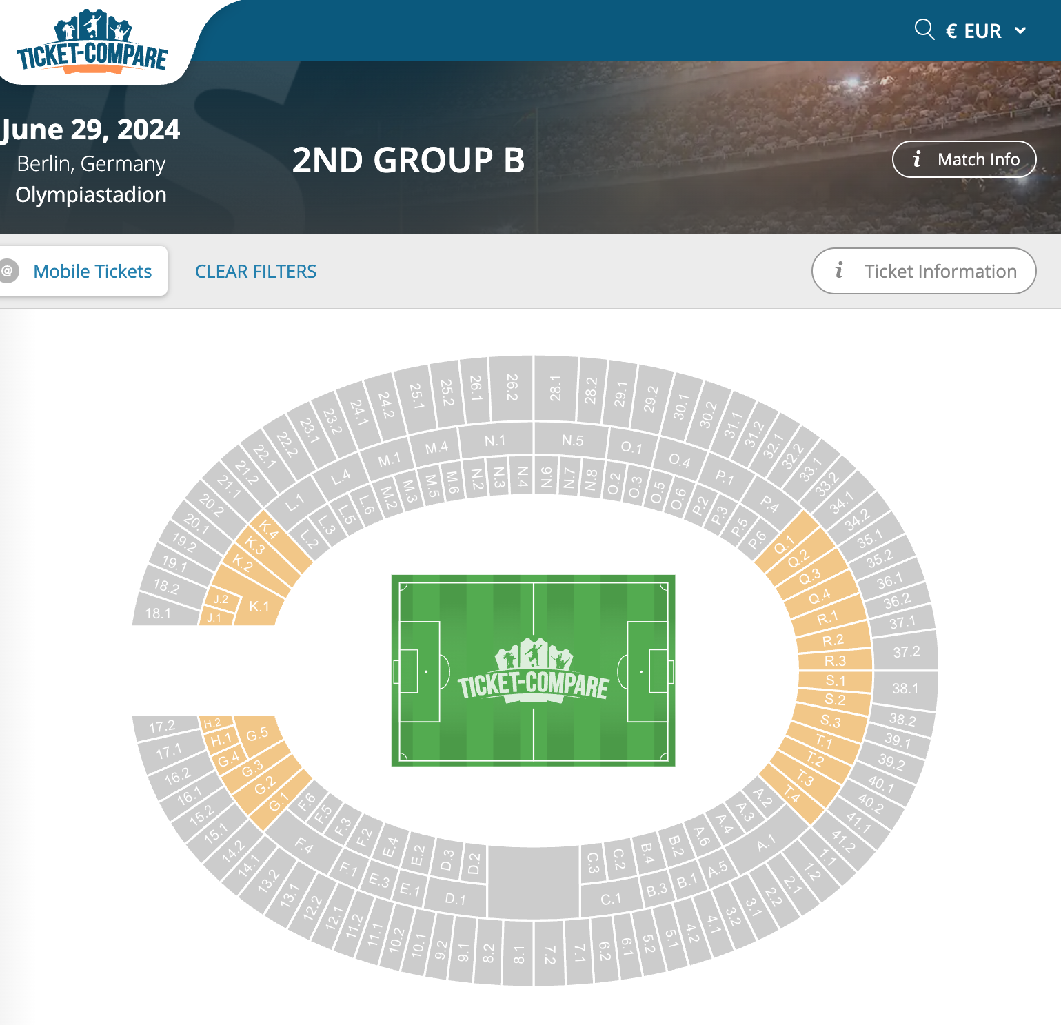Open Match Info button

point(964,159)
